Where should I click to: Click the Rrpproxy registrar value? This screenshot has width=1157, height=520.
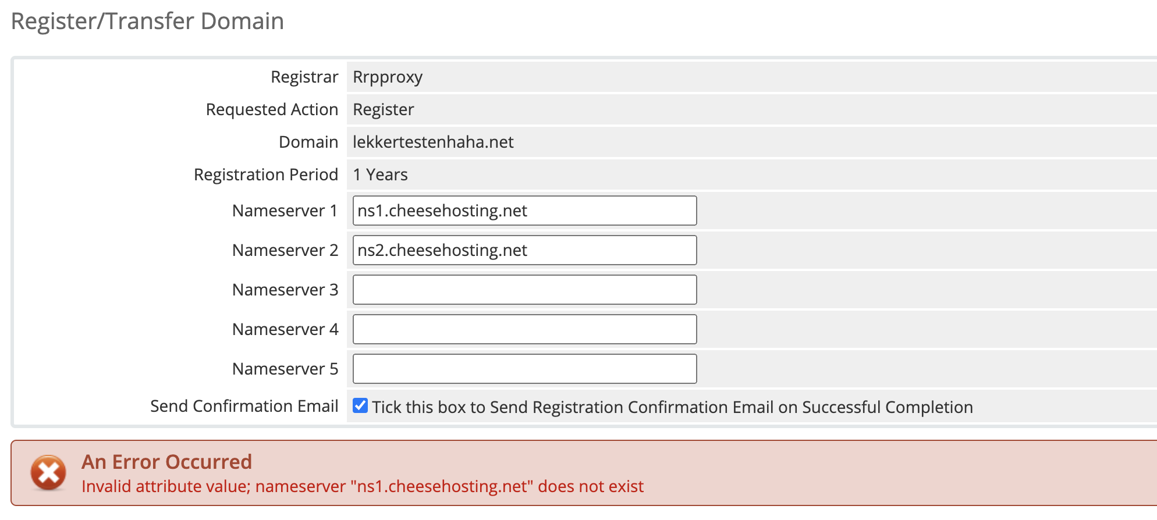point(388,77)
